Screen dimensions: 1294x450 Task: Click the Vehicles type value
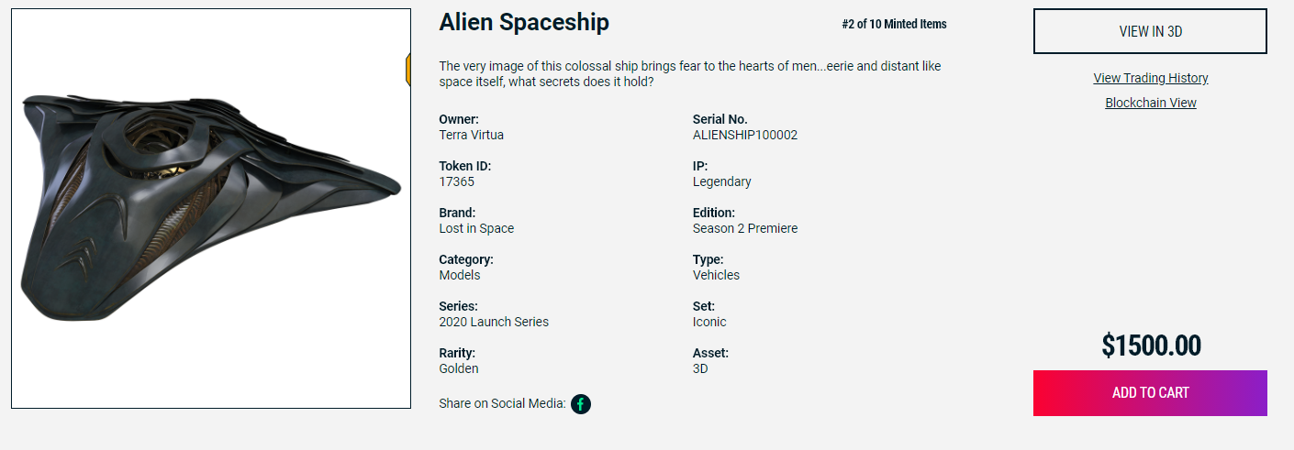pyautogui.click(x=717, y=275)
